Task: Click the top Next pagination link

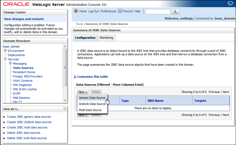Action: click(226, 92)
